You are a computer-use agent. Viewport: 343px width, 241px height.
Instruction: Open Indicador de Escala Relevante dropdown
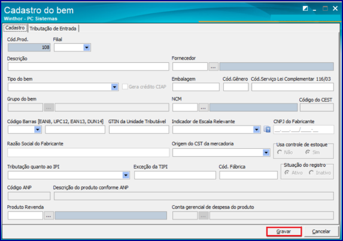point(256,130)
